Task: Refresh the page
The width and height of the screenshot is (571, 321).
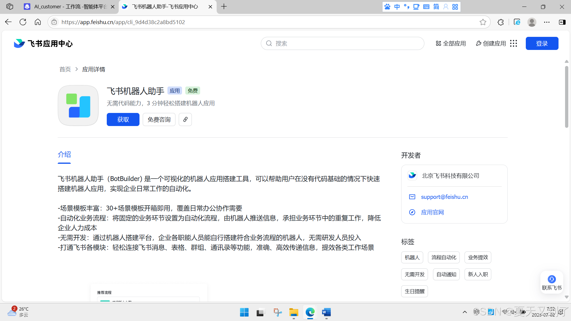Action: [x=23, y=22]
